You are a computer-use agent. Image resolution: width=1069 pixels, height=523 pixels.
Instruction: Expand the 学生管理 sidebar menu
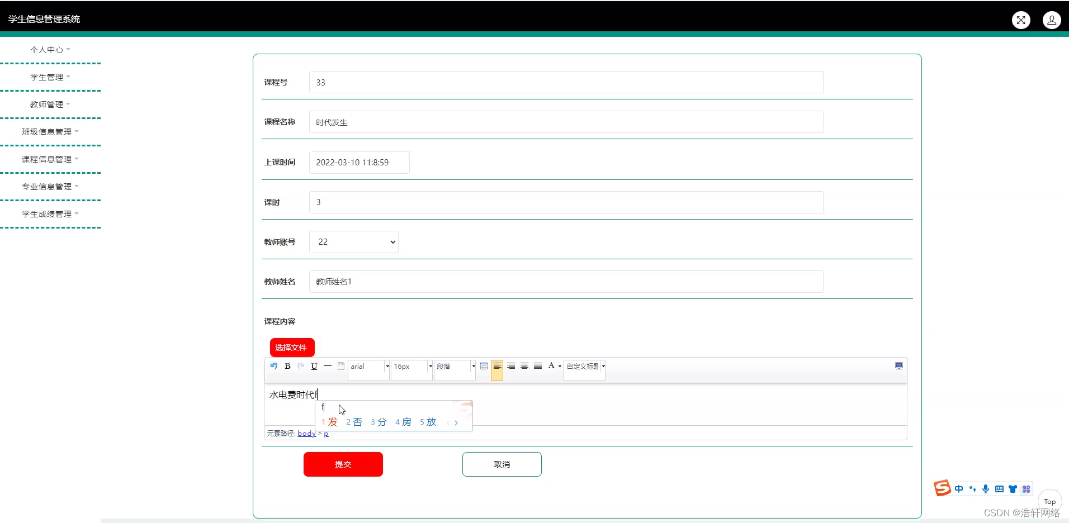pyautogui.click(x=49, y=77)
